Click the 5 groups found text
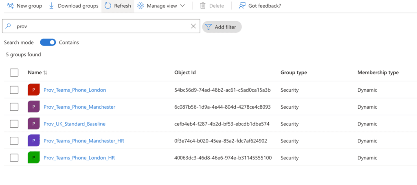Image resolution: width=417 pixels, height=185 pixels. [x=23, y=55]
